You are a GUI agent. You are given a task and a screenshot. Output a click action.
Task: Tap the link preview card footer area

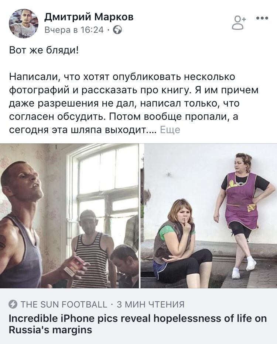coord(138,316)
